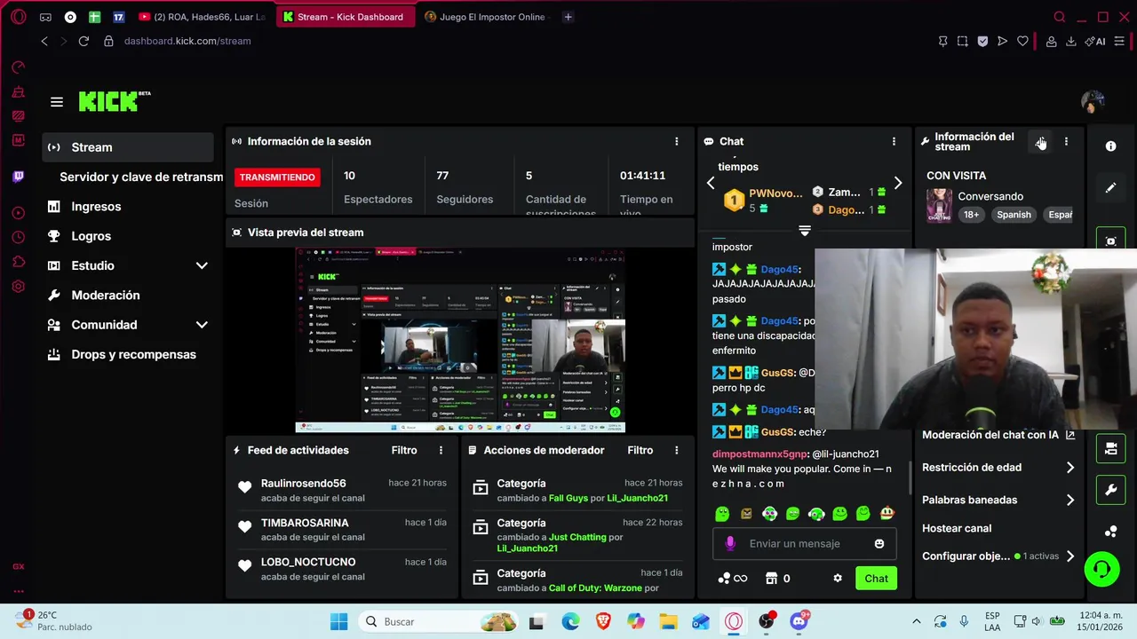Focus the Enviar un mensaje input field
Screen dimensions: 1137x639
[x=804, y=544]
